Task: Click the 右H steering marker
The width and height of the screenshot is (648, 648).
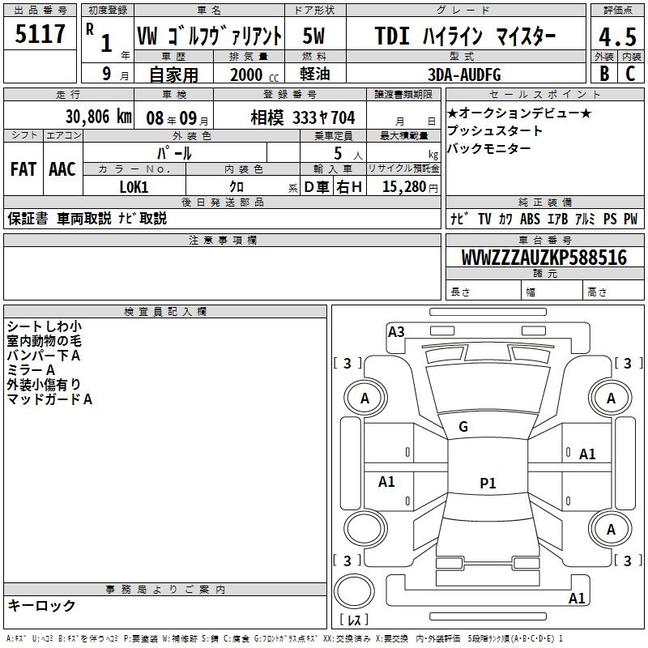Action: pos(349,187)
